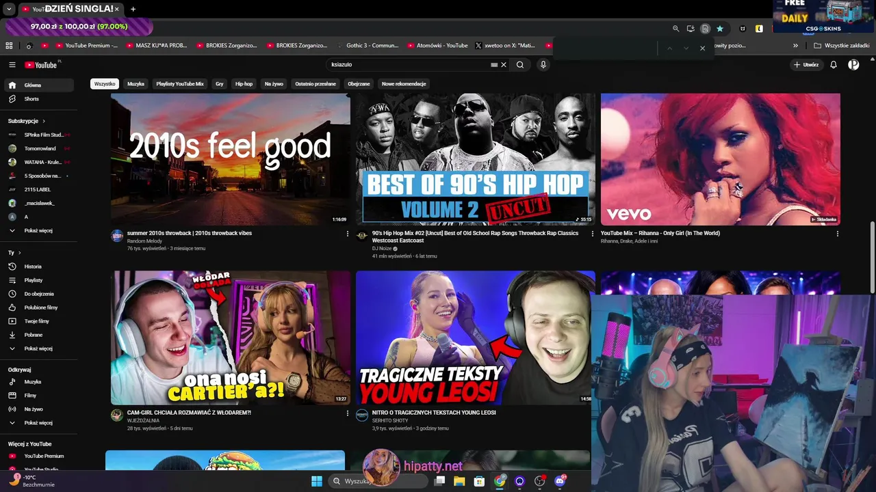Open options for summer 2010s throwback video
This screenshot has width=876, height=492.
[x=348, y=234]
